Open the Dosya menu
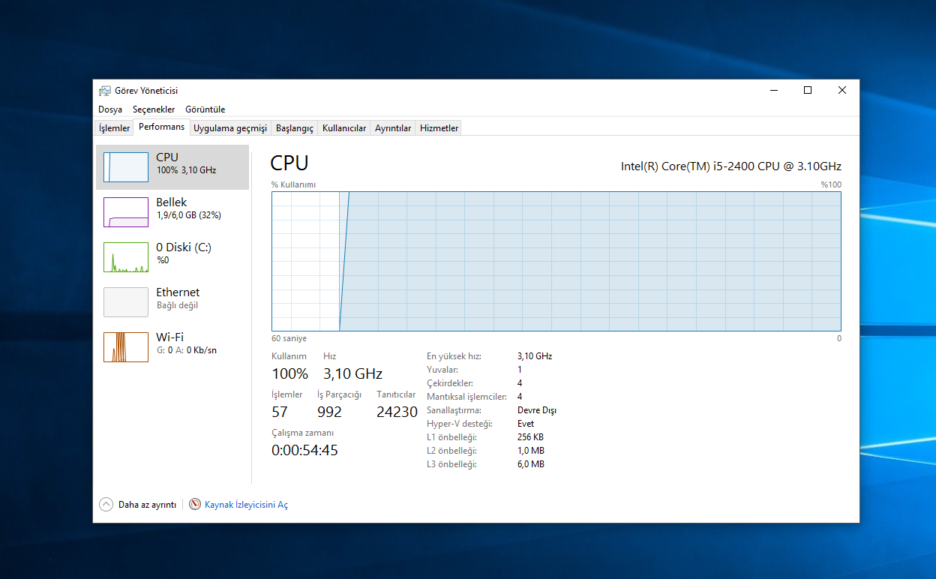 [110, 109]
